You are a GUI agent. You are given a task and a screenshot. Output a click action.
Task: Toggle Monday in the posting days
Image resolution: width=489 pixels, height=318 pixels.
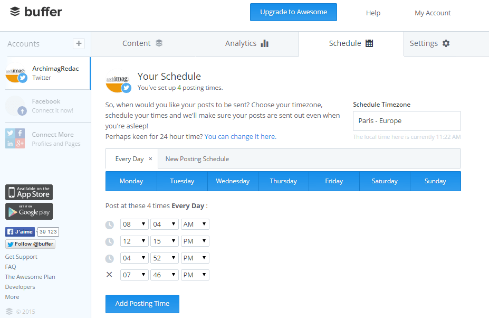point(131,181)
